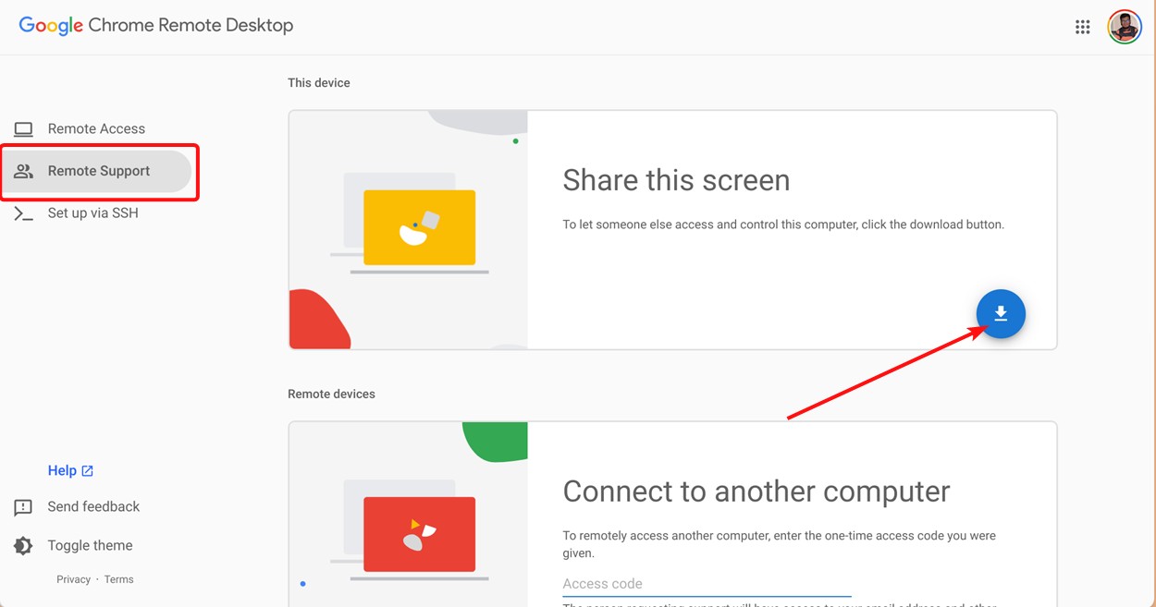This screenshot has height=607, width=1156.
Task: Toggle the app theme appearance
Action: (90, 545)
